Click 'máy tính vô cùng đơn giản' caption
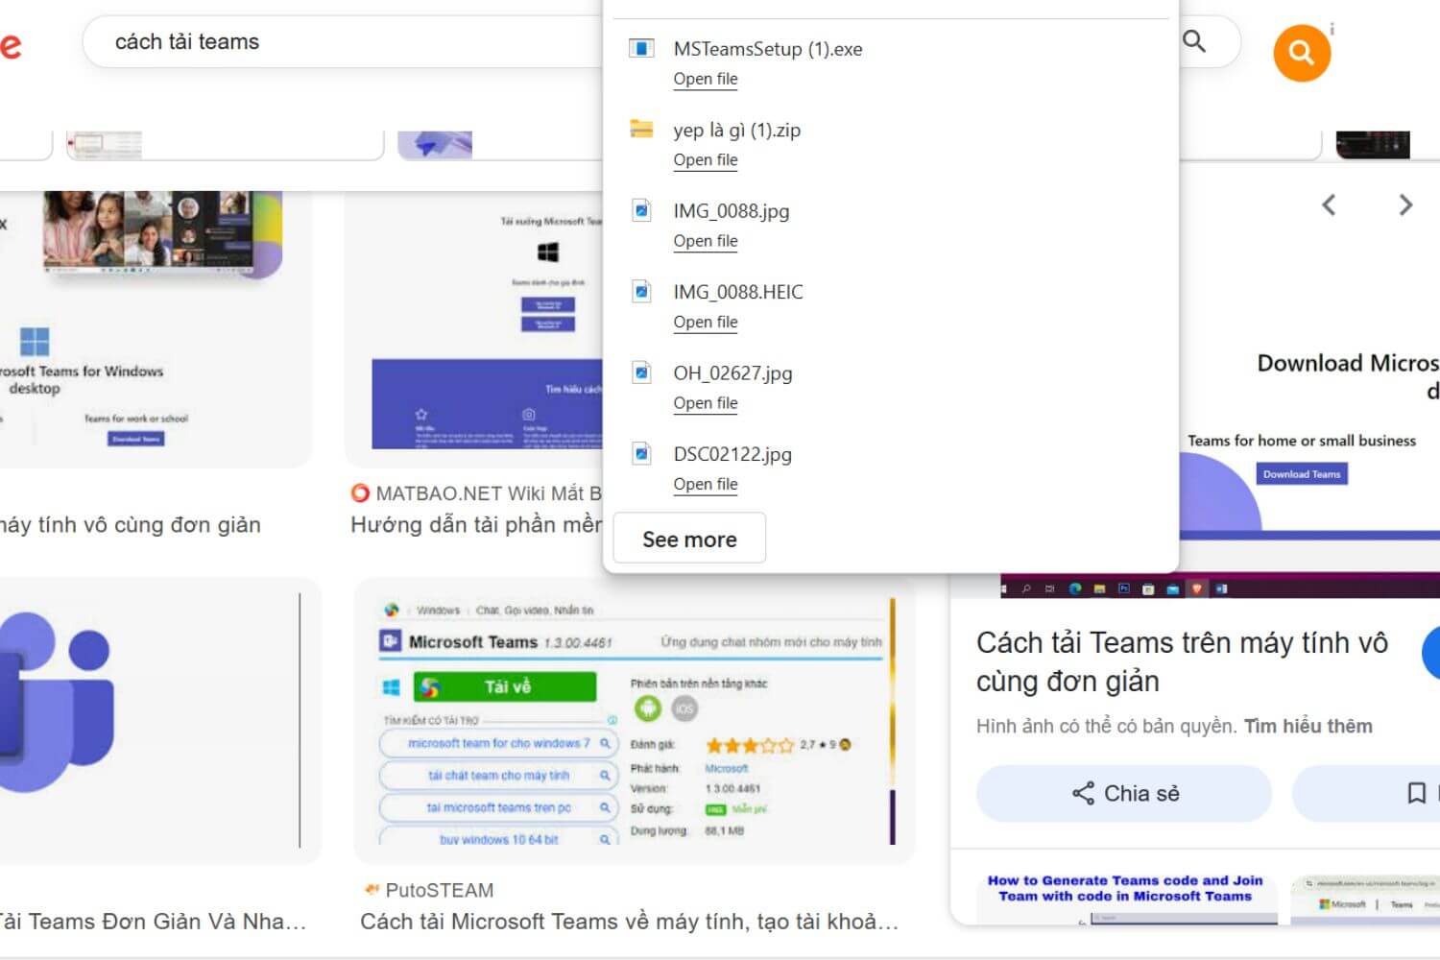This screenshot has height=960, width=1440. coord(130,525)
